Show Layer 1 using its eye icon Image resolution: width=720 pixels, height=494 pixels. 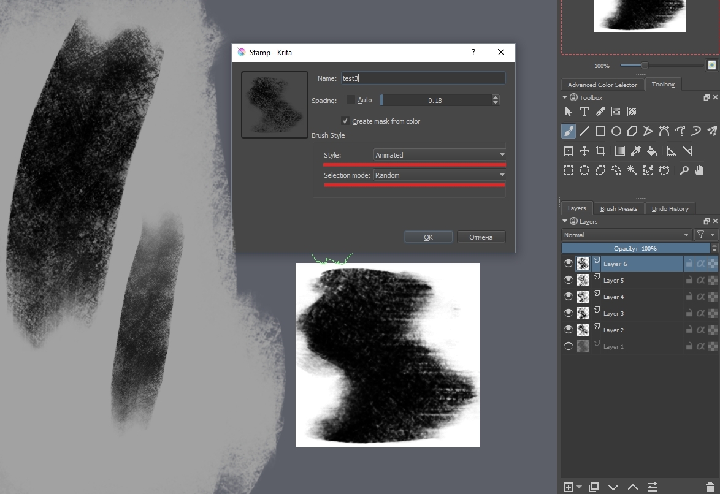click(569, 346)
